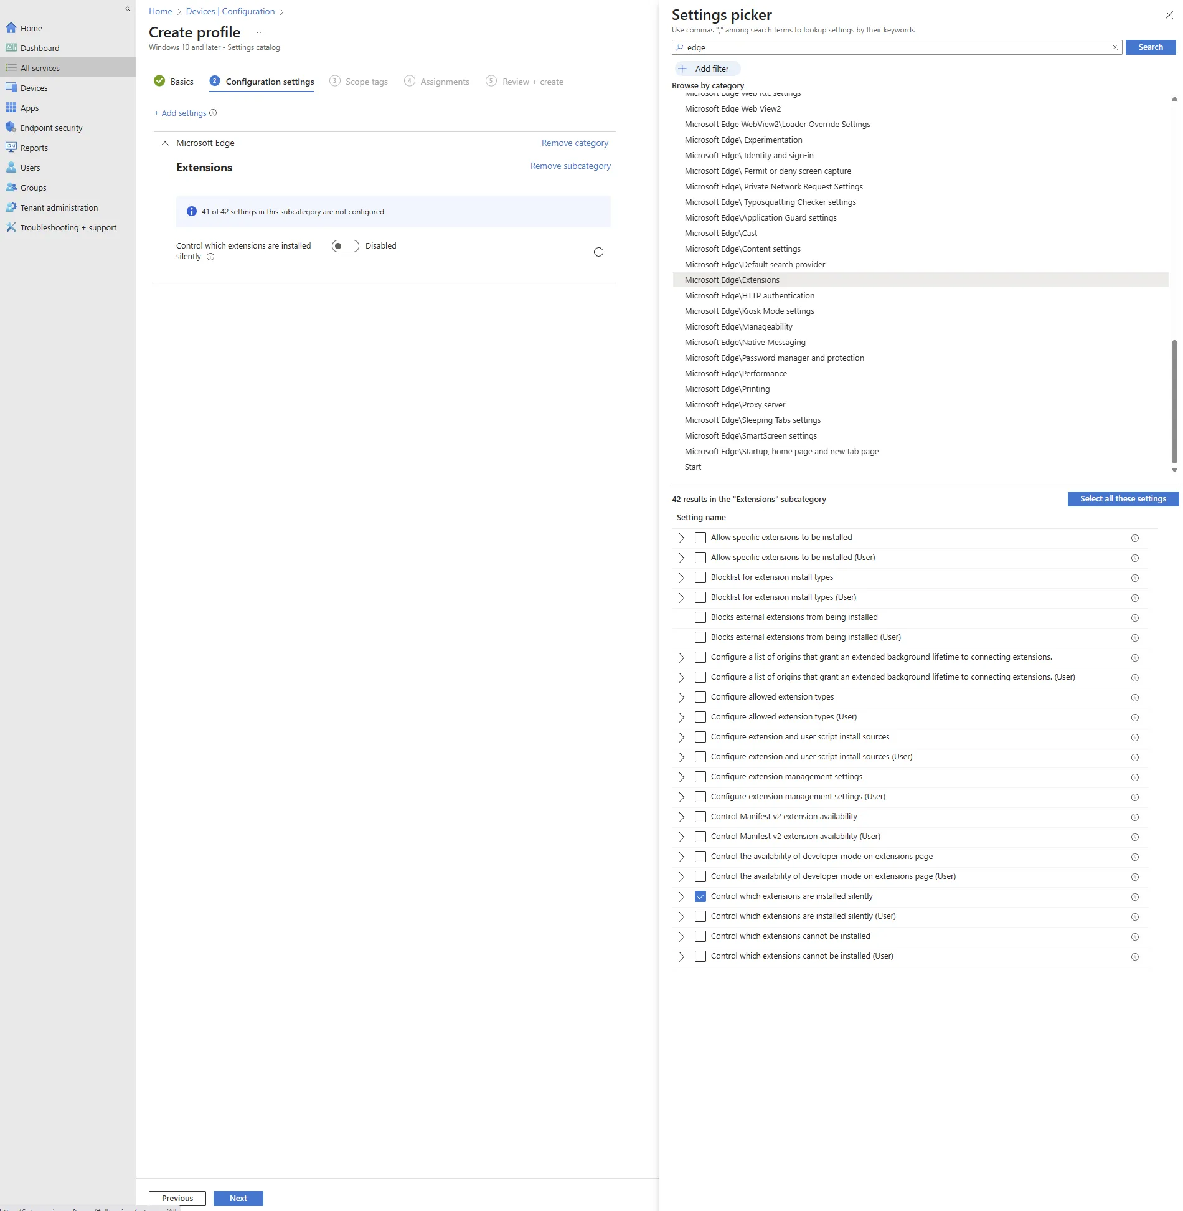Open the Devices icon in the sidebar
This screenshot has width=1183, height=1211.
point(11,88)
